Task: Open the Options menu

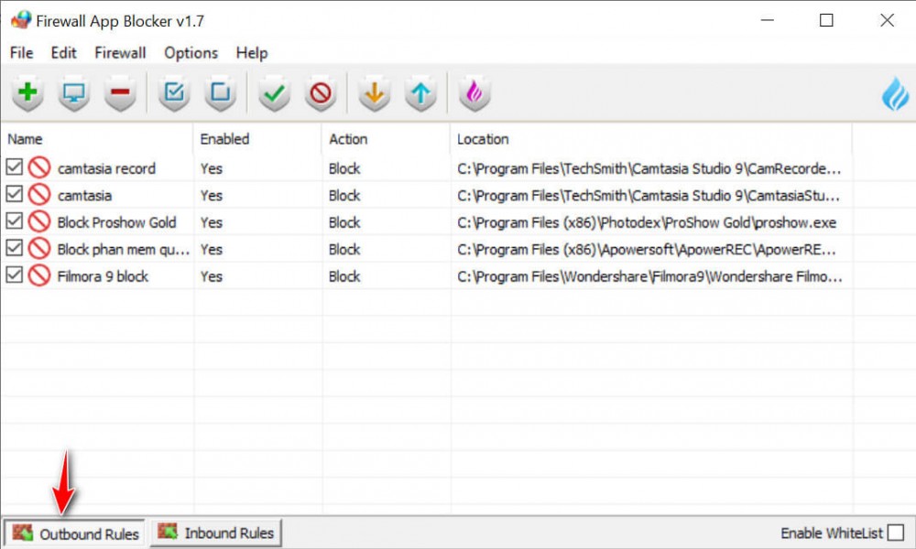Action: click(191, 52)
